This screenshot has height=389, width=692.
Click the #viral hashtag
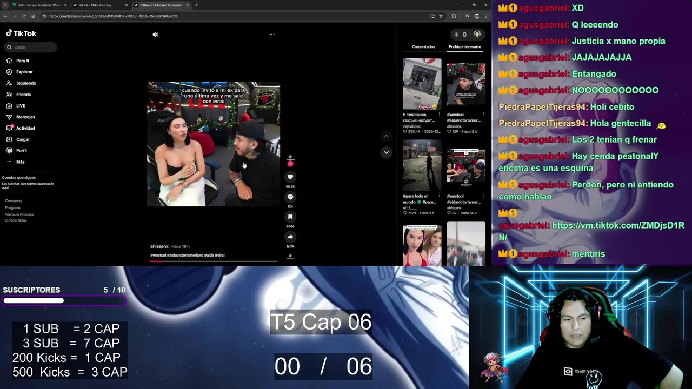219,255
